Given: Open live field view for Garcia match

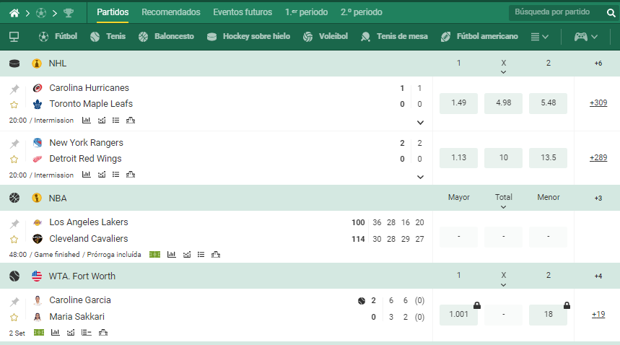Looking at the screenshot, I should (39, 332).
